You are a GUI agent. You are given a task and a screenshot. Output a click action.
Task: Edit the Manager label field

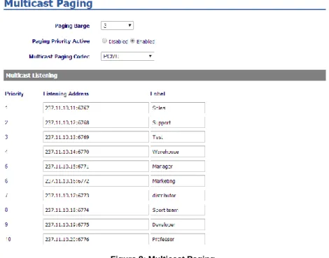click(x=178, y=166)
